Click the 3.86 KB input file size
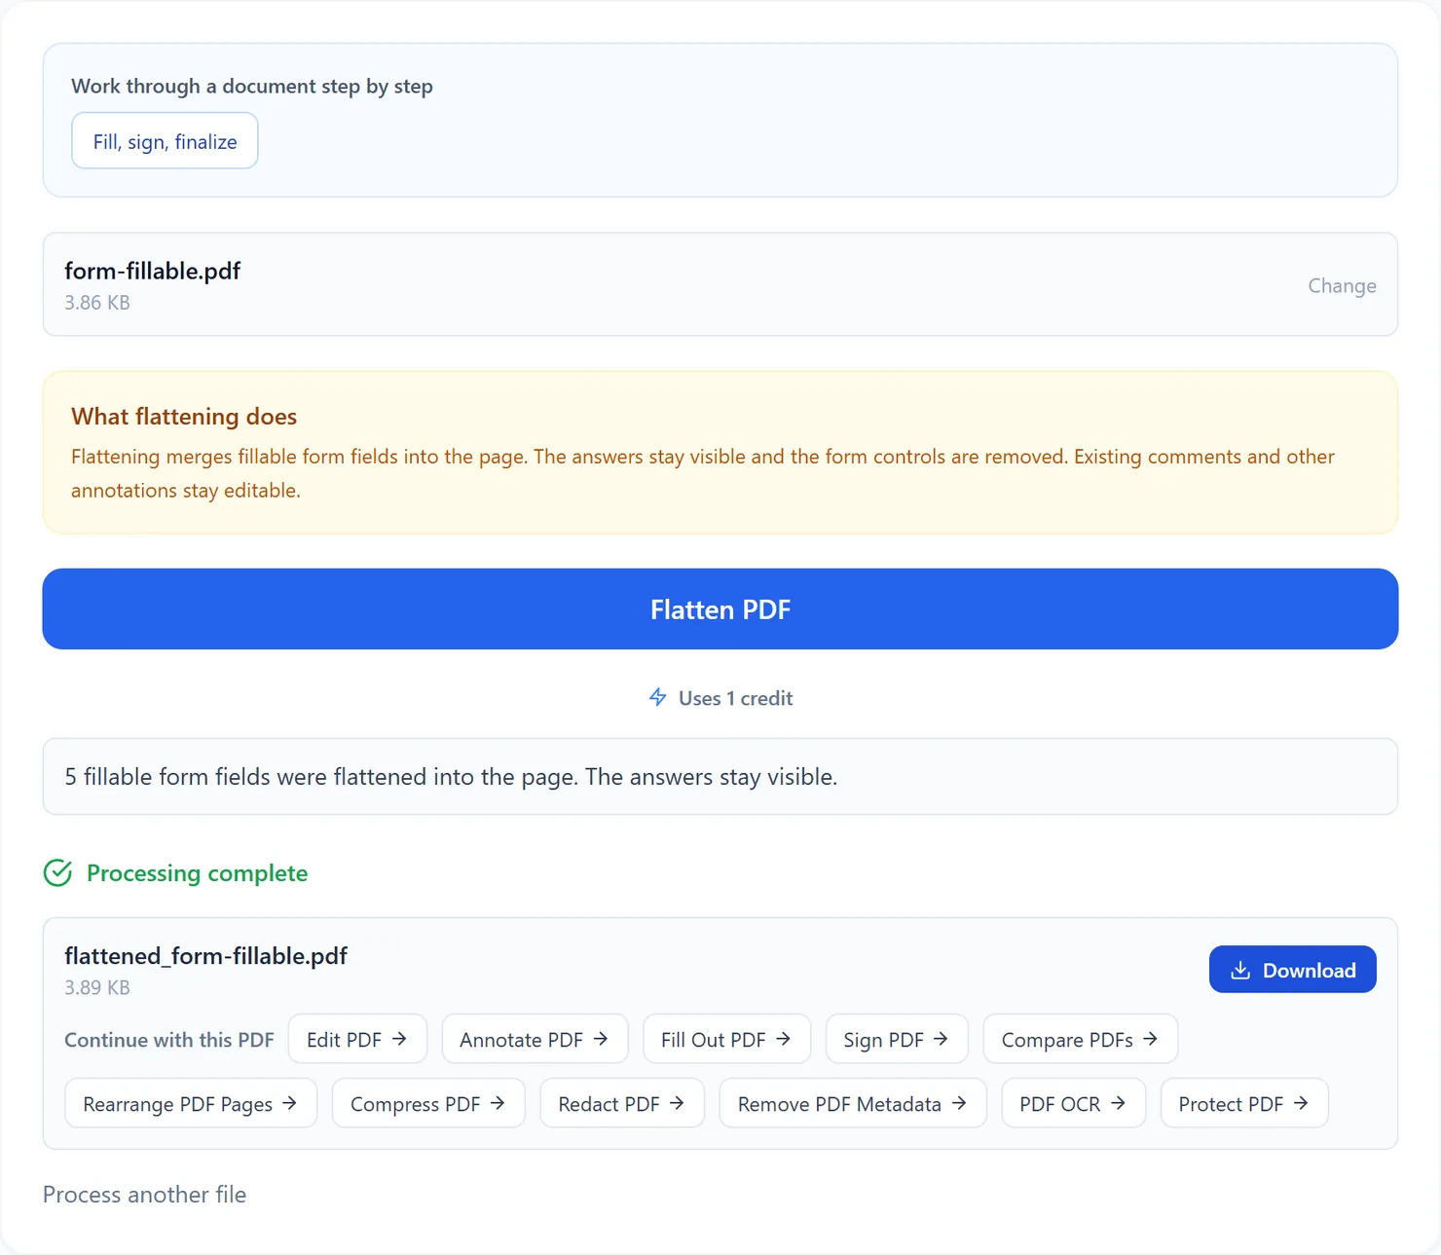1441x1255 pixels. pos(97,303)
